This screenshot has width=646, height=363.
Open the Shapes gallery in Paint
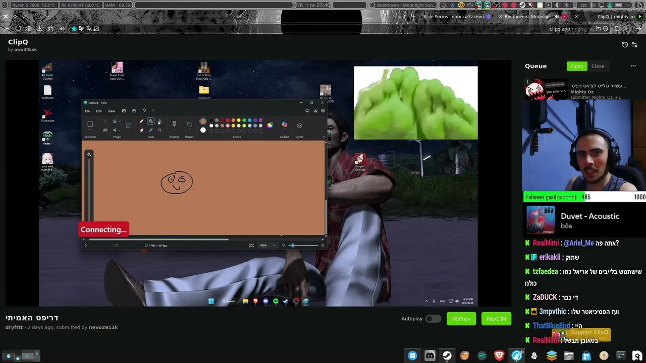(x=189, y=125)
